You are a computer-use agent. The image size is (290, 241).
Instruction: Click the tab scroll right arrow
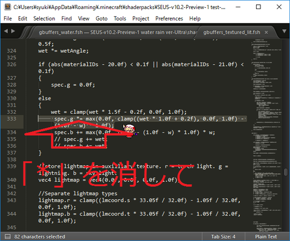click(13, 31)
